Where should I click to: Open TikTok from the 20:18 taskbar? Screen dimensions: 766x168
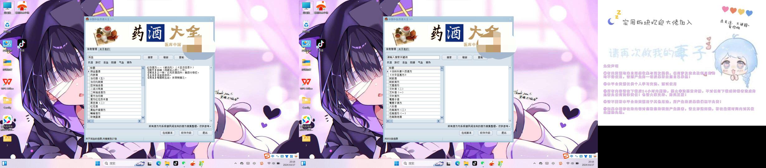coord(176,163)
